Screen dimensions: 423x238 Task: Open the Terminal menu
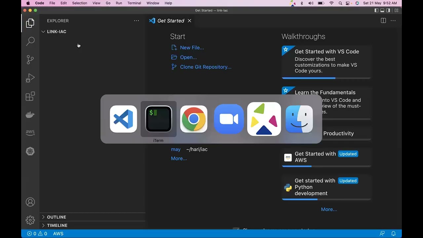point(134,3)
